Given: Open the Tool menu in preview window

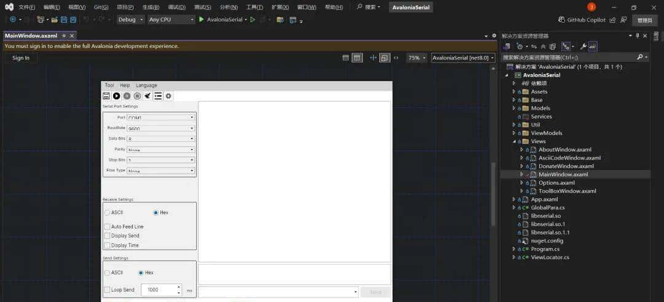Looking at the screenshot, I should point(109,85).
